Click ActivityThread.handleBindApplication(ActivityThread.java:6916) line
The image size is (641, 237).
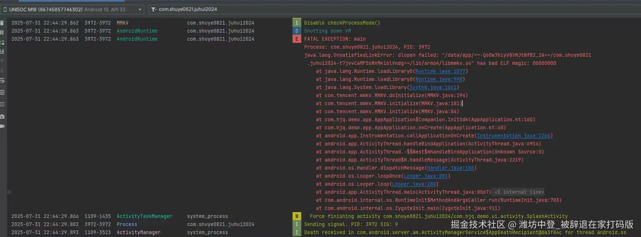(x=428, y=144)
